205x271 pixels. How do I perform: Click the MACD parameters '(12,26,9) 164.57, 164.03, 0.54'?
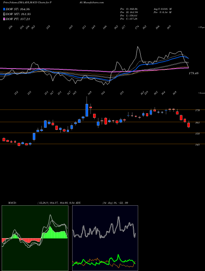pyautogui.click(x=56, y=203)
